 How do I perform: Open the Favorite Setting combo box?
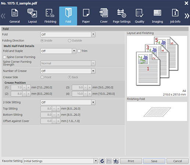tap(60, 161)
